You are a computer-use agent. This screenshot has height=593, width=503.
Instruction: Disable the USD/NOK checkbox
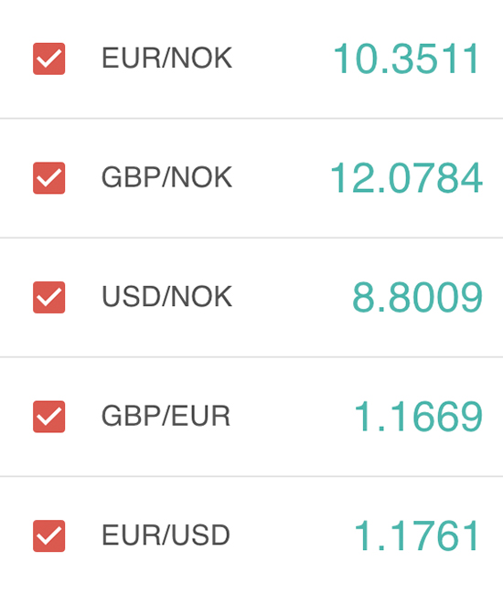point(48,297)
